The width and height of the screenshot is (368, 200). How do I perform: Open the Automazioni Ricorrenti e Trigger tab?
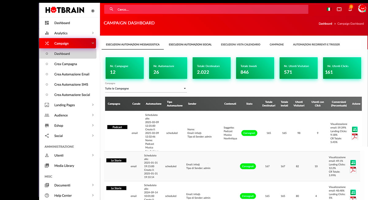316,45
